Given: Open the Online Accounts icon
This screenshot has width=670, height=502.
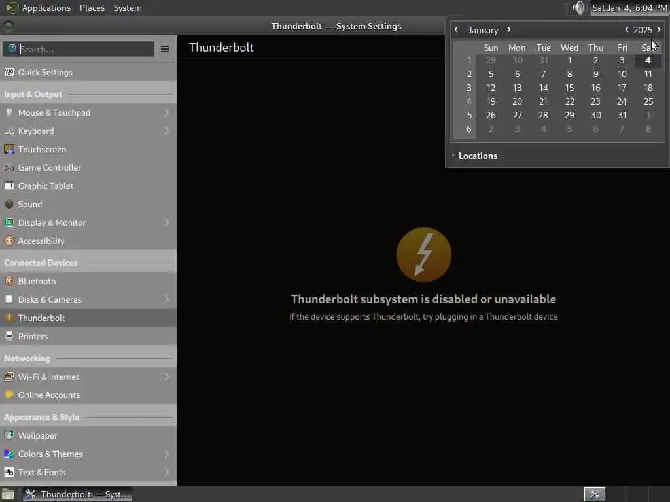Looking at the screenshot, I should 9,395.
